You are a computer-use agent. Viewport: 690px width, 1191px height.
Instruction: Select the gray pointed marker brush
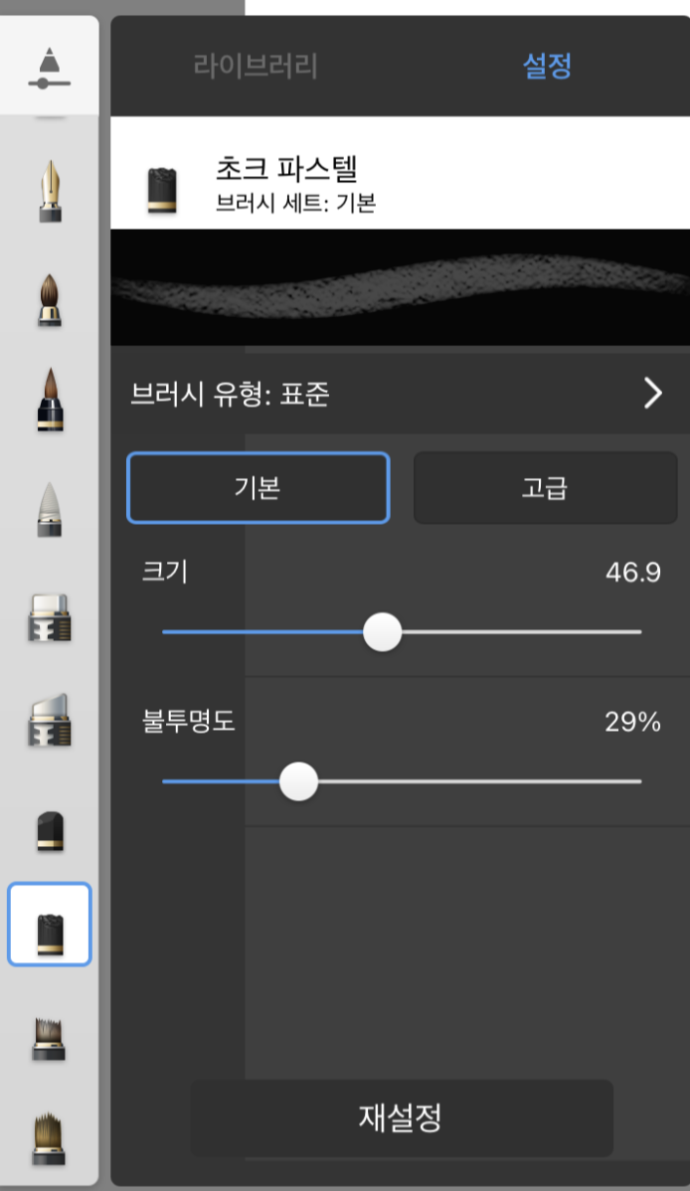pos(50,508)
